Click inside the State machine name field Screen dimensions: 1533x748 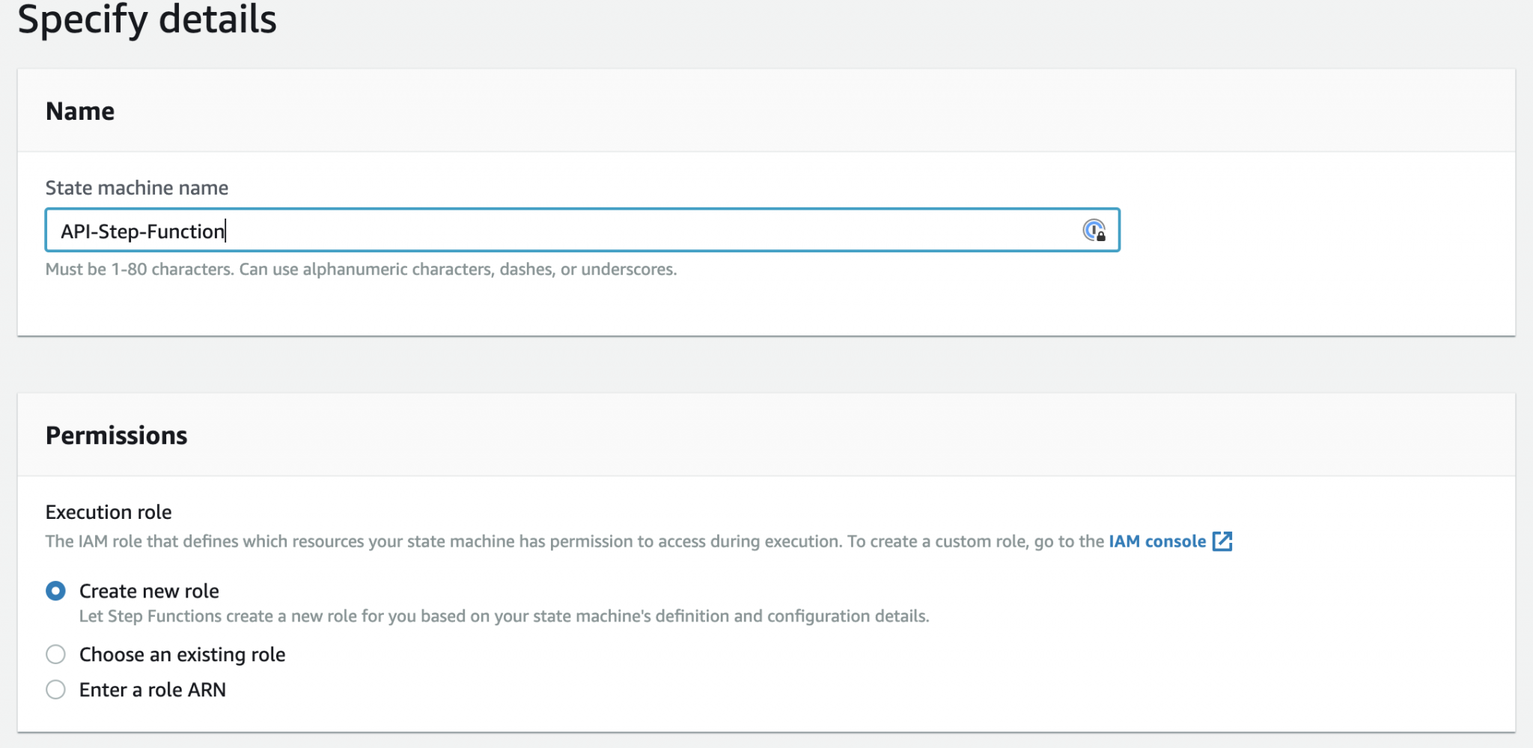[x=524, y=231]
